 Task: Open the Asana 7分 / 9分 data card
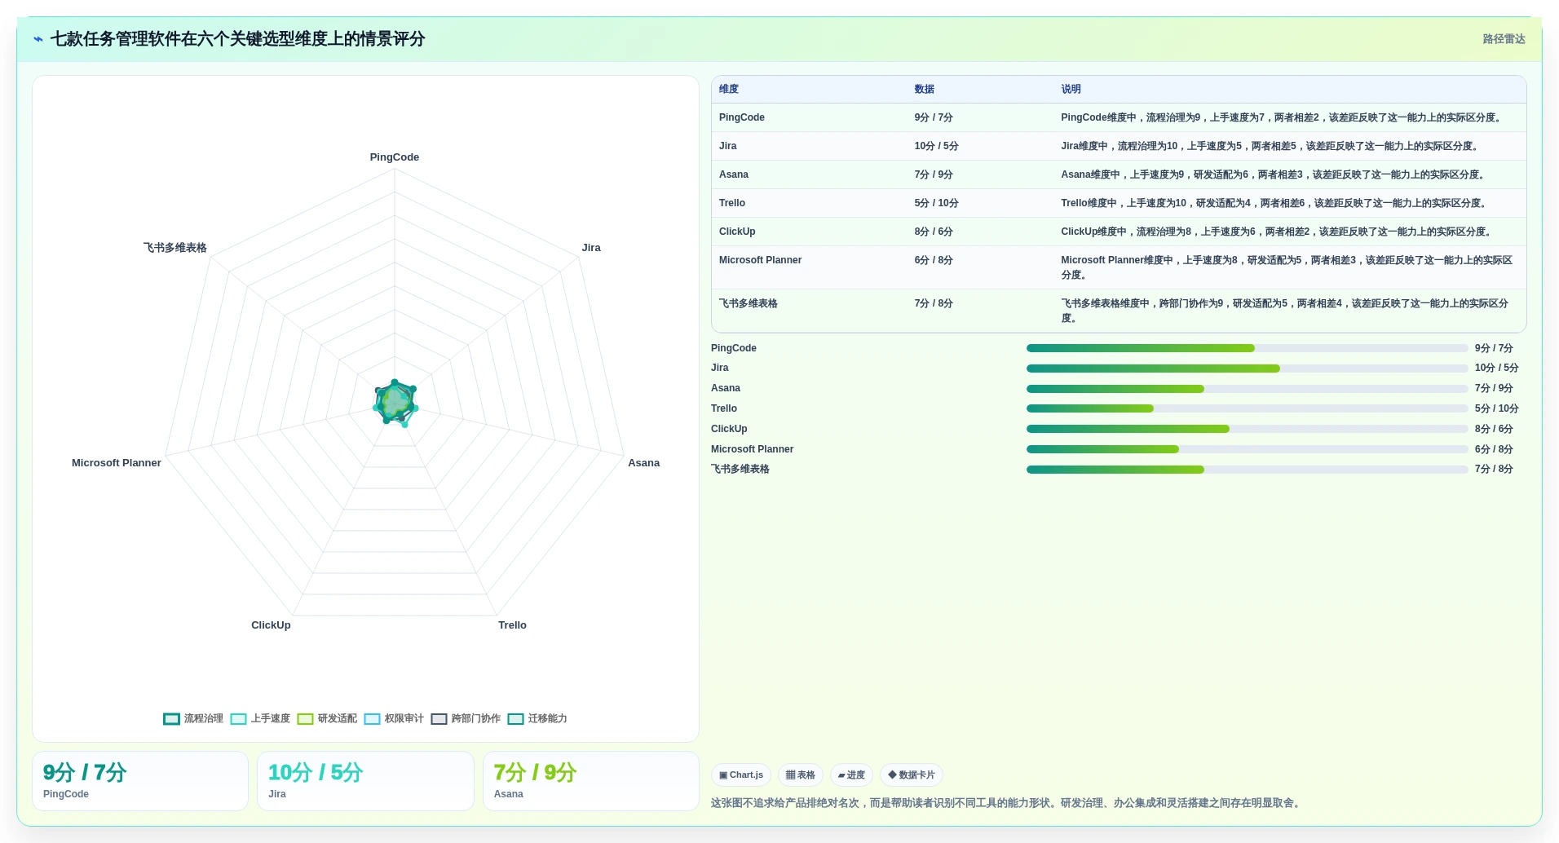click(591, 781)
